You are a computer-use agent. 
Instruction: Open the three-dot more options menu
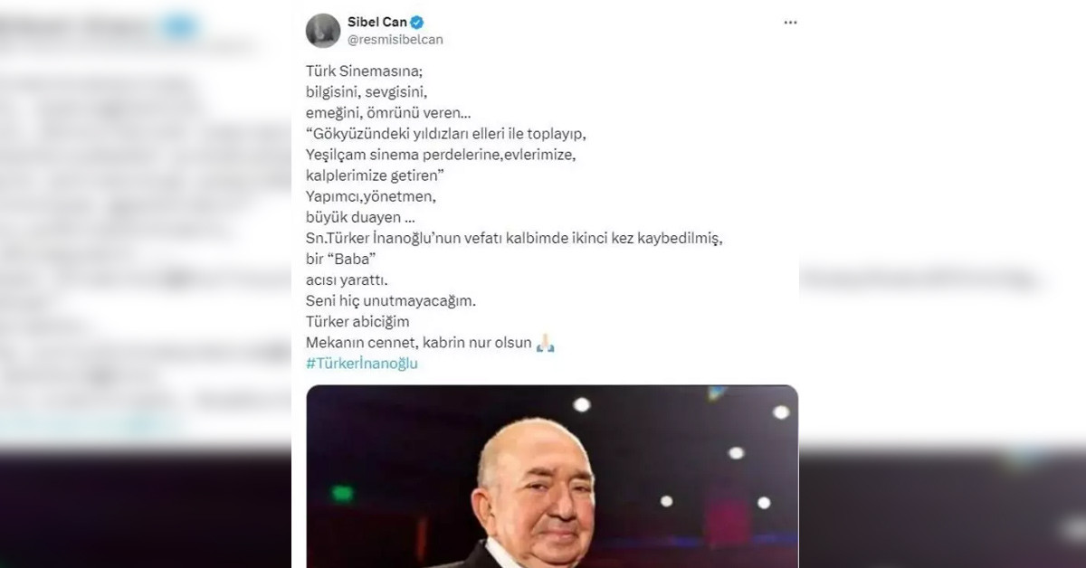790,22
